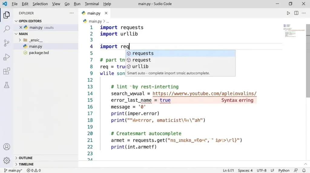The image size is (310, 173).
Task: Click the code minimap preview
Action: 294,31
